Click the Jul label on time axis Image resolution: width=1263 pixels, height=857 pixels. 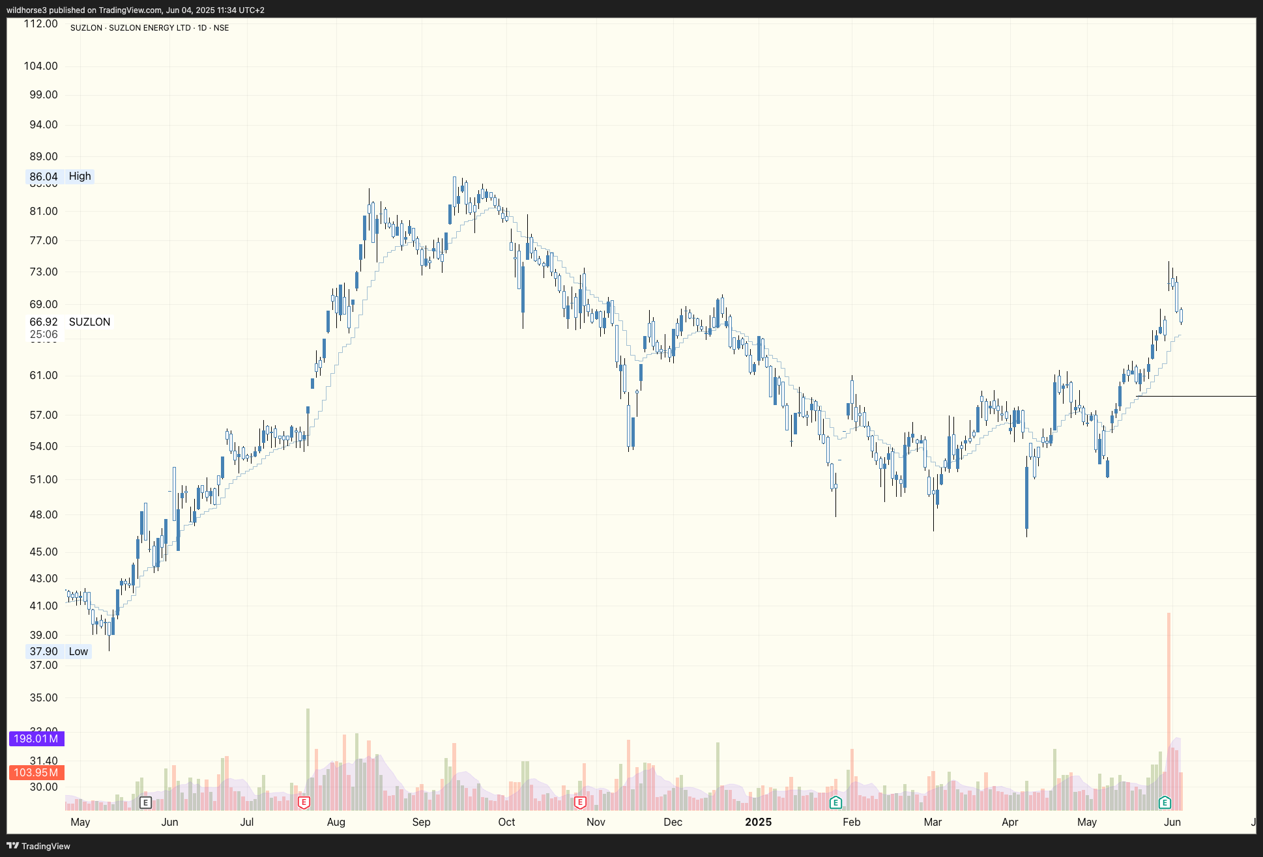[247, 822]
